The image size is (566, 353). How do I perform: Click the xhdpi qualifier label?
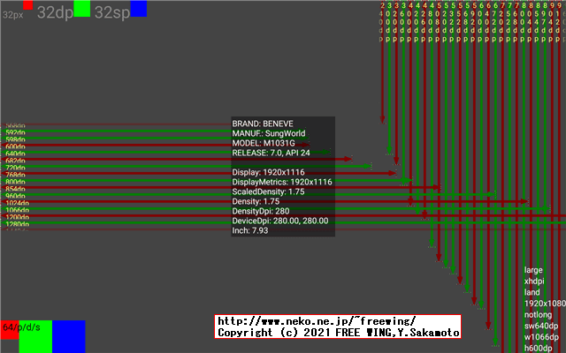[x=535, y=281]
